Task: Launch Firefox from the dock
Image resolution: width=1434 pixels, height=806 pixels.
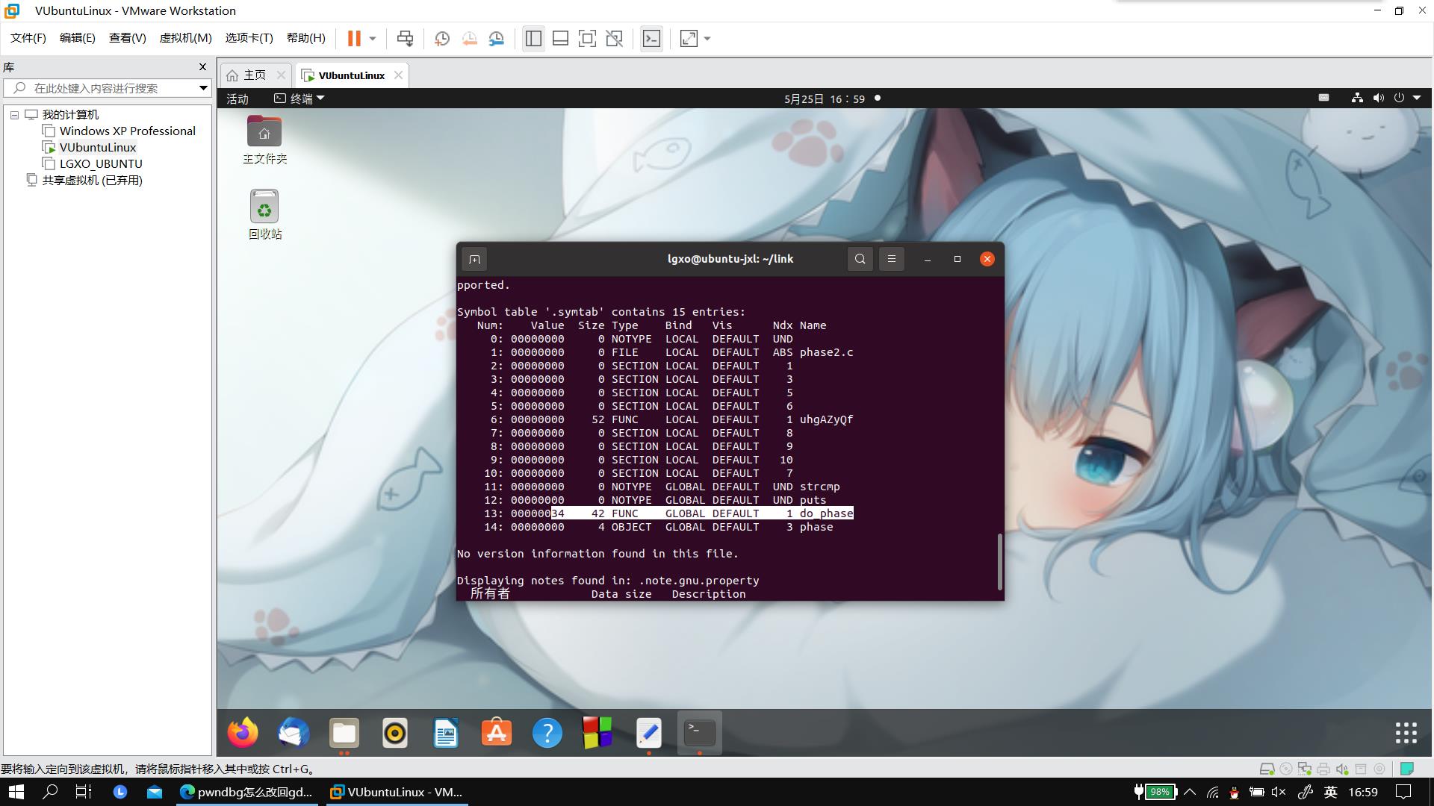Action: (x=243, y=733)
